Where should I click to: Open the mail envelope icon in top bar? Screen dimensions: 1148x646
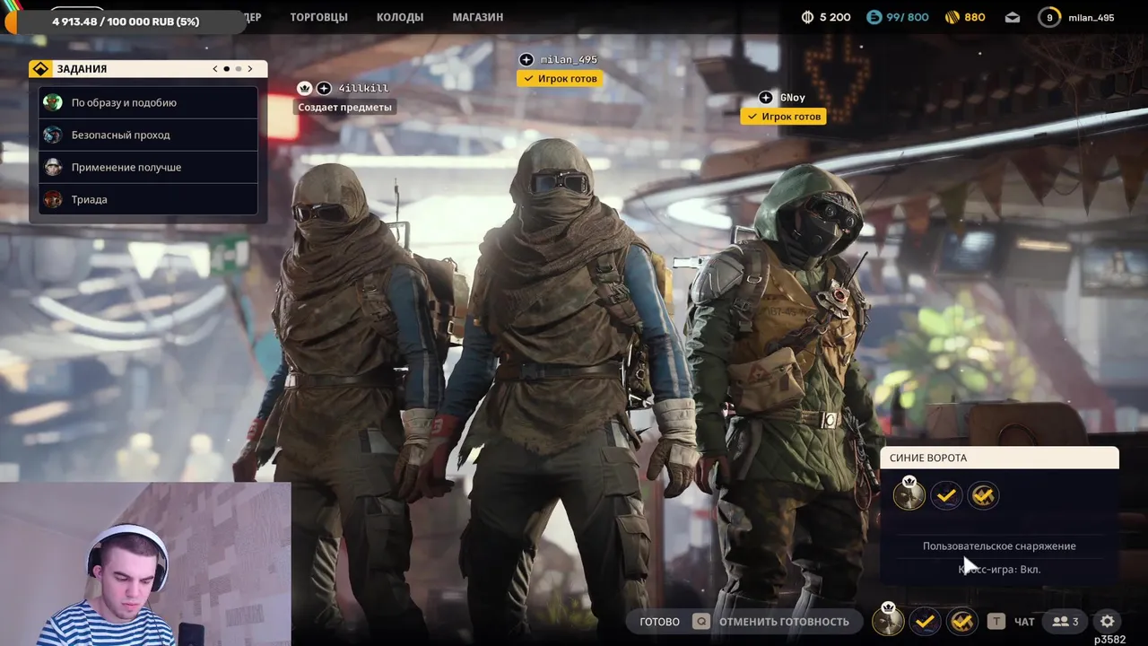pyautogui.click(x=1012, y=17)
